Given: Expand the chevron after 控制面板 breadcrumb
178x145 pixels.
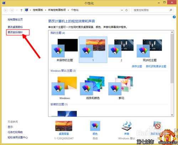Looking at the screenshot, I should [46, 10].
